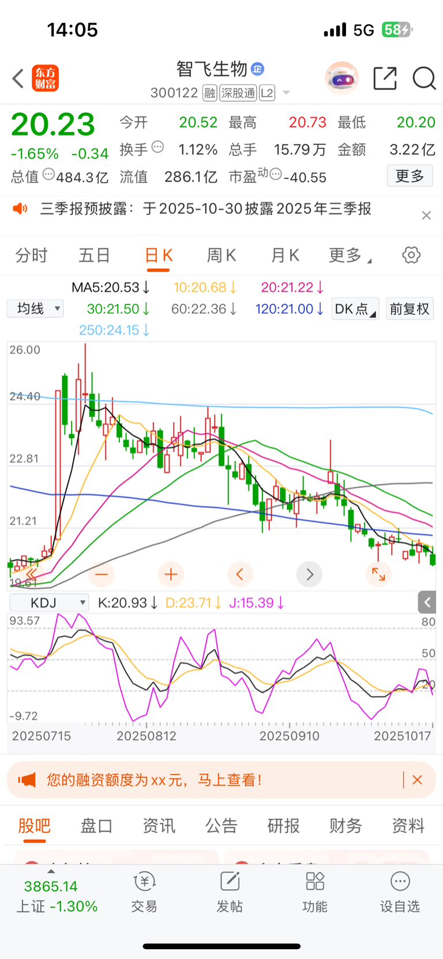The height and width of the screenshot is (959, 443).
Task: Select the 日K chart tab
Action: (x=159, y=255)
